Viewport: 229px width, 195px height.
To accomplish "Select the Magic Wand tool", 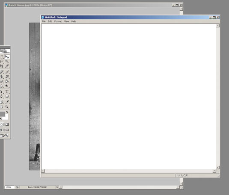I will pos(7,62).
